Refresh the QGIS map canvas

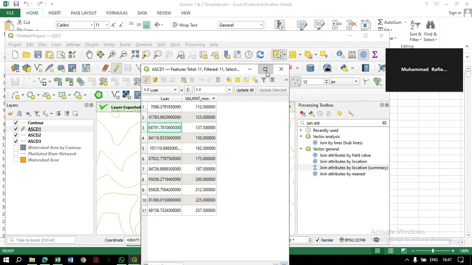260,55
